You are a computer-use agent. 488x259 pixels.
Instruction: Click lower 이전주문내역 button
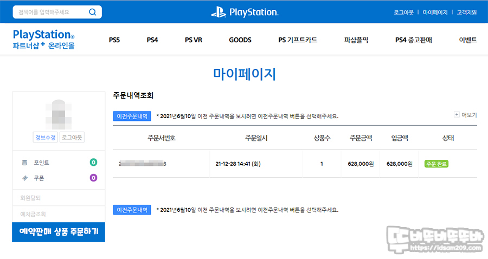coord(132,210)
